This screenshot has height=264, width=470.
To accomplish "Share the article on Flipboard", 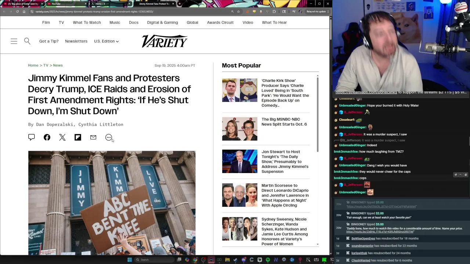I will 78,137.
